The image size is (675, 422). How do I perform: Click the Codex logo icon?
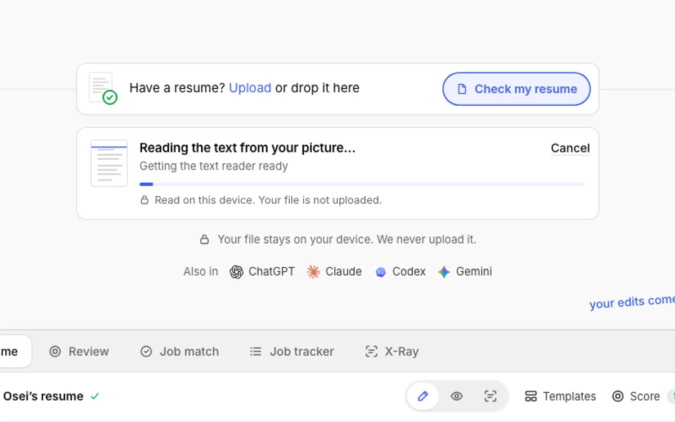tap(381, 272)
